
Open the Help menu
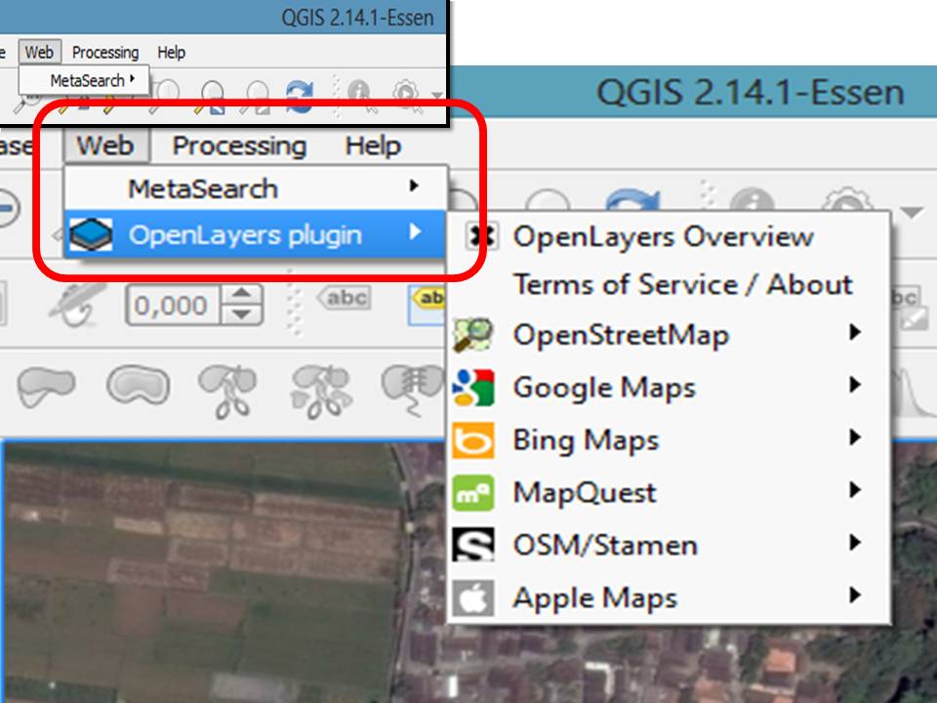376,145
